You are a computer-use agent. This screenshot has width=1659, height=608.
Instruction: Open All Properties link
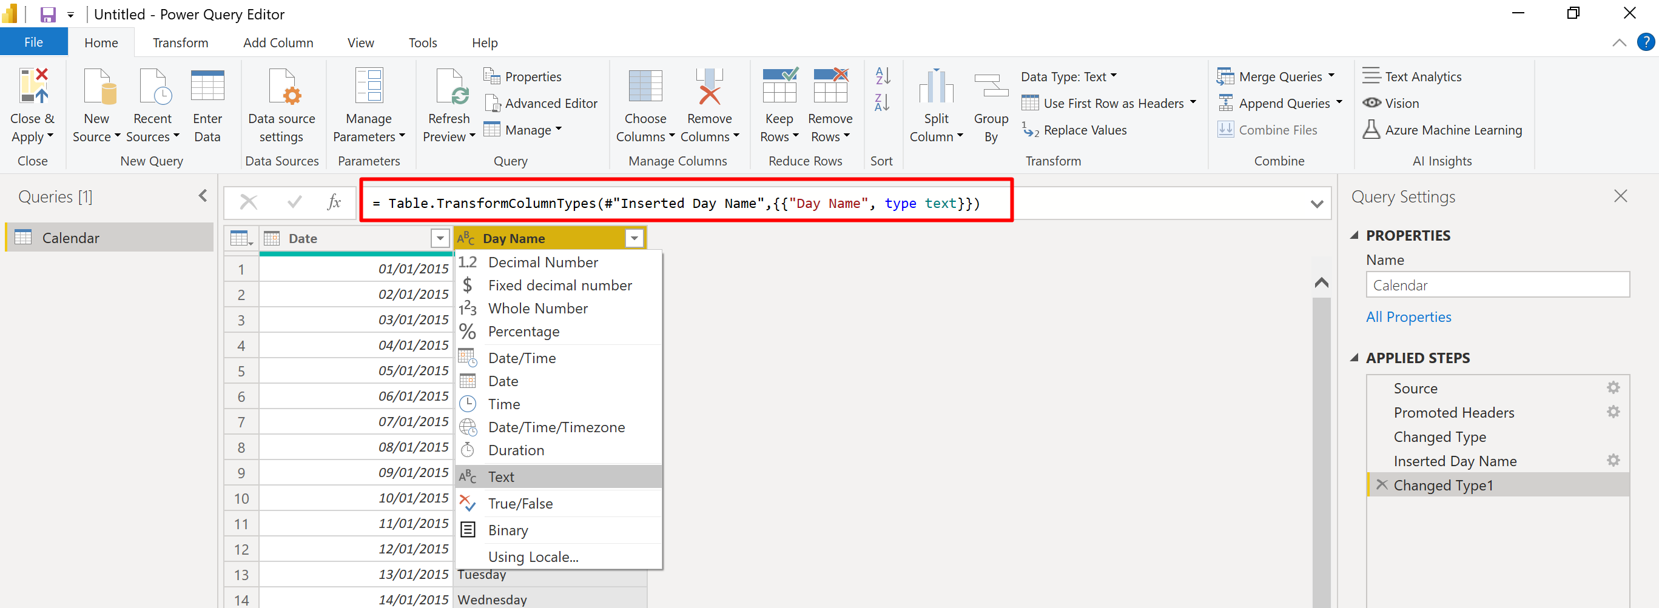1408,316
